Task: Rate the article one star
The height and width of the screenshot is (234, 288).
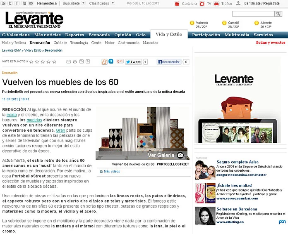Action: pos(31,61)
